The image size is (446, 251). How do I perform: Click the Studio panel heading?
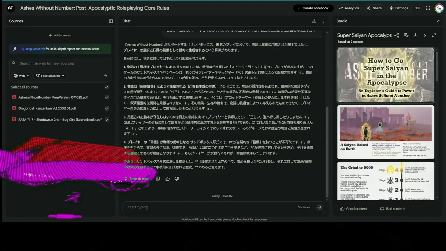click(342, 21)
